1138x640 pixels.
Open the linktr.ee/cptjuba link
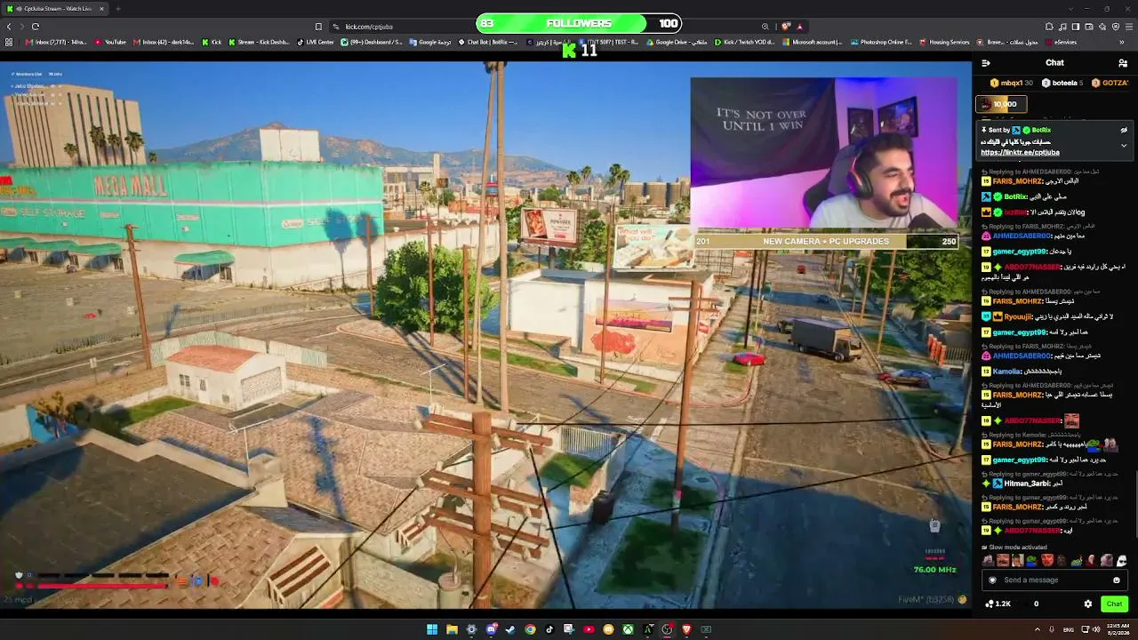click(x=1020, y=153)
